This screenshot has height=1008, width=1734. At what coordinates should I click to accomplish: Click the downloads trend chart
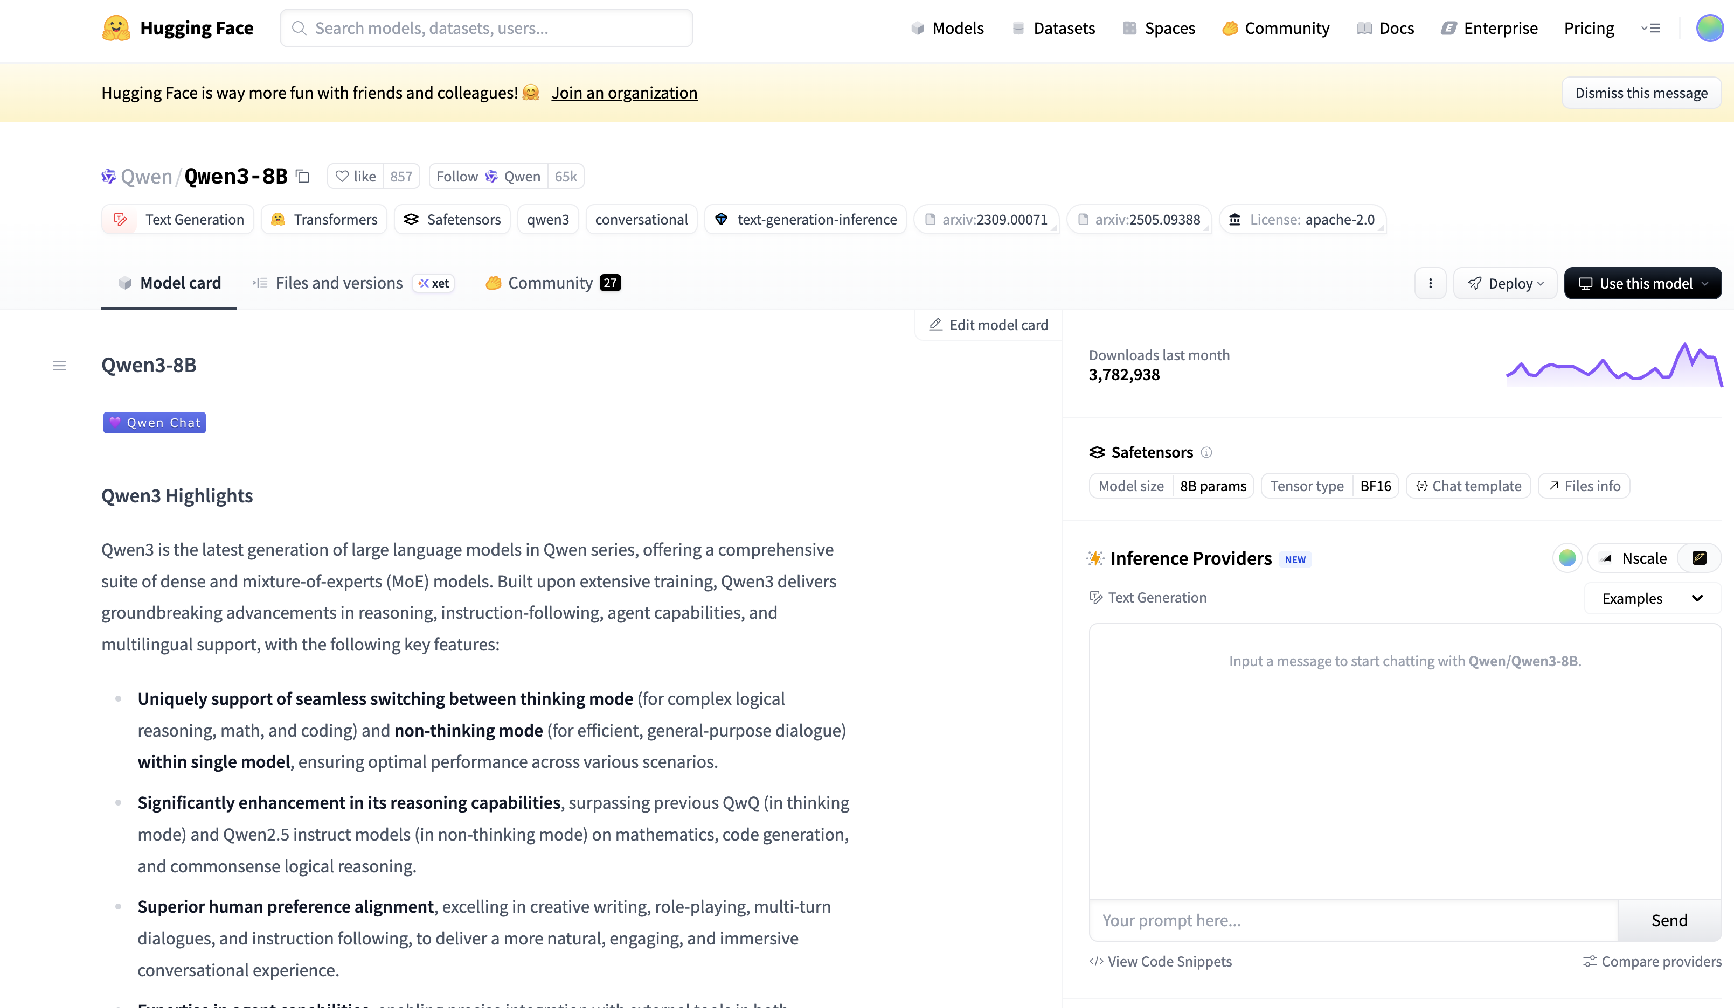[x=1614, y=365]
